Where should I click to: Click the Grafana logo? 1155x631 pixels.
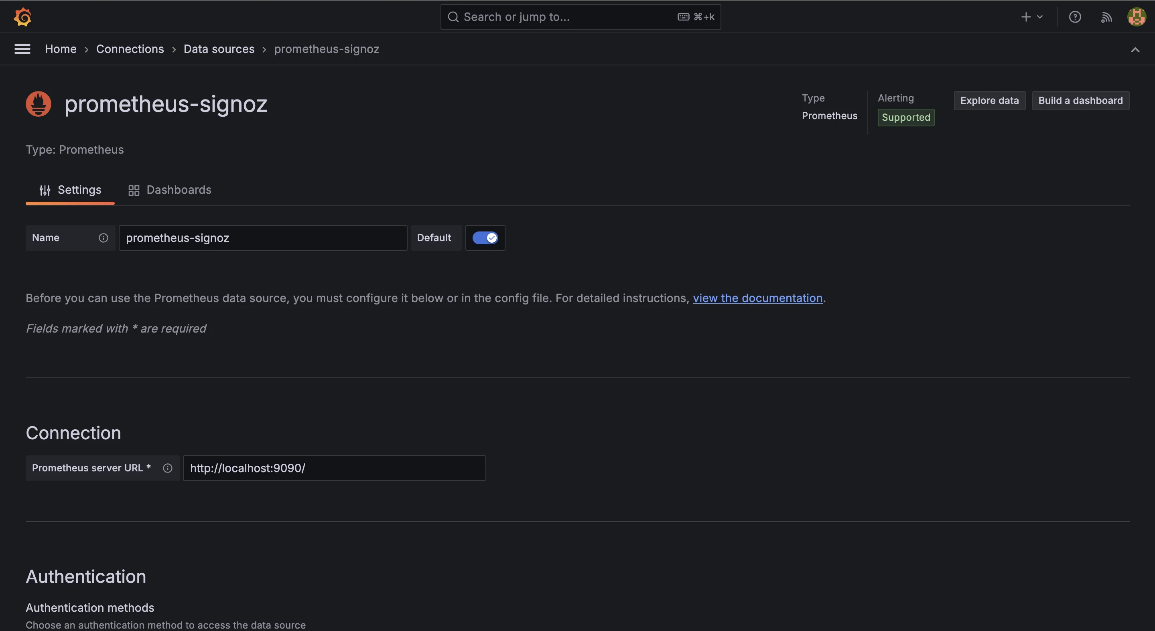[22, 17]
